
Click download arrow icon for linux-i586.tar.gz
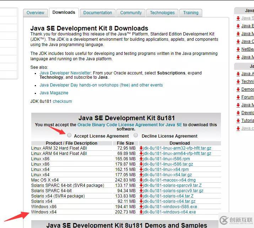click(141, 164)
